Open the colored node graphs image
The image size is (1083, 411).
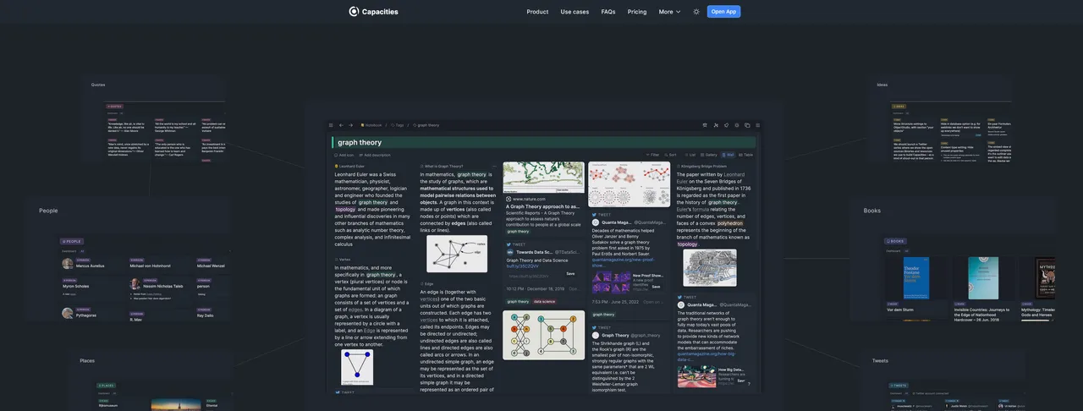click(x=543, y=335)
